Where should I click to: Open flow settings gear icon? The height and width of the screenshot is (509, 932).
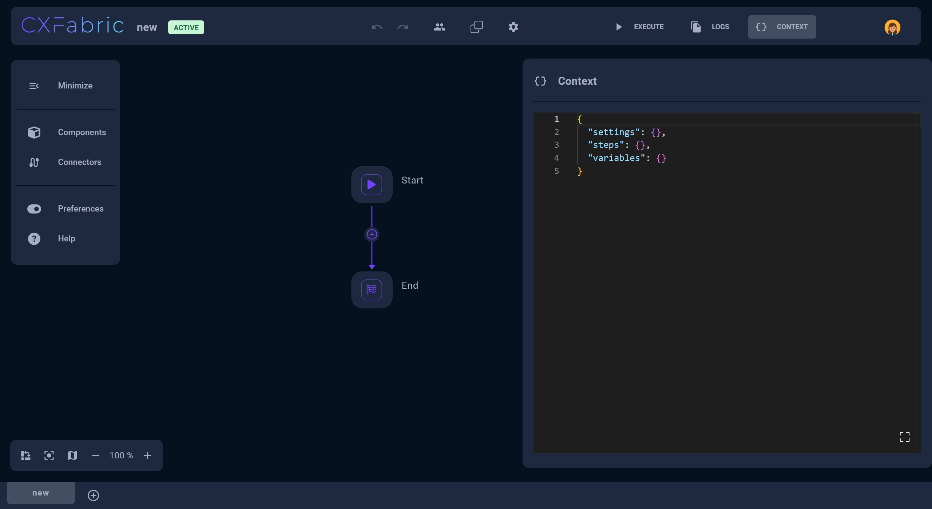(x=513, y=27)
